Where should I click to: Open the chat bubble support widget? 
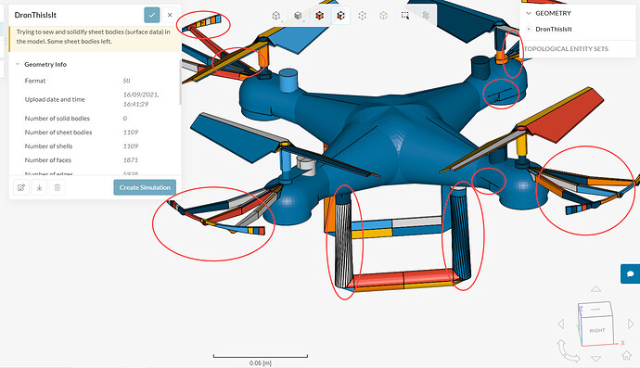[x=630, y=273]
